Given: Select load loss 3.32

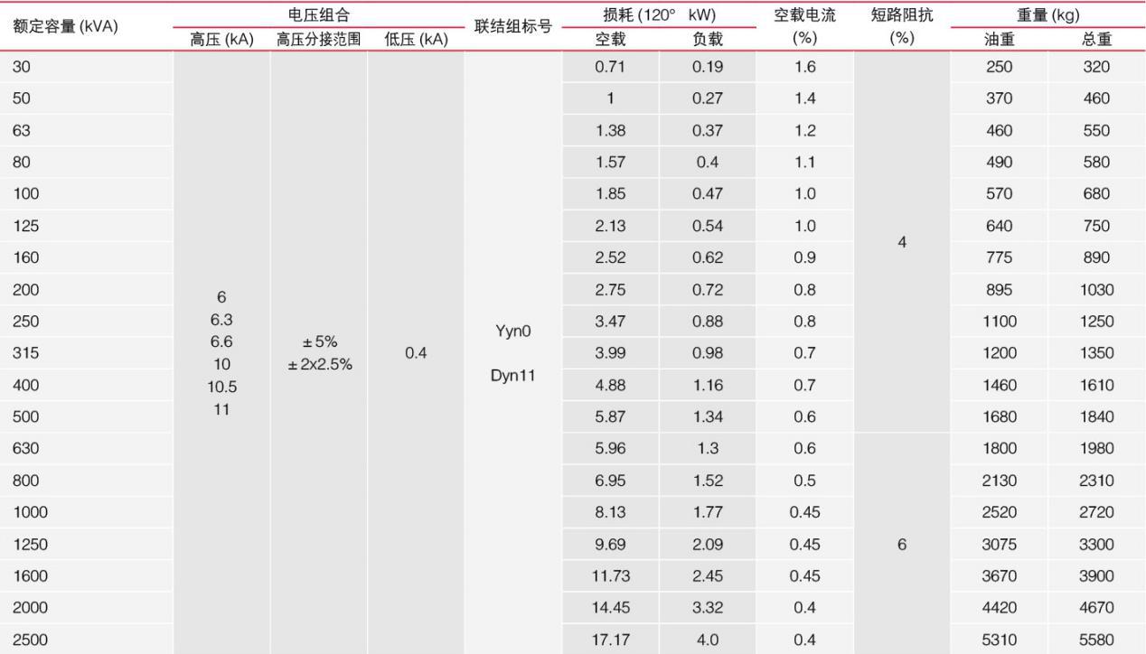Looking at the screenshot, I should pos(707,608).
